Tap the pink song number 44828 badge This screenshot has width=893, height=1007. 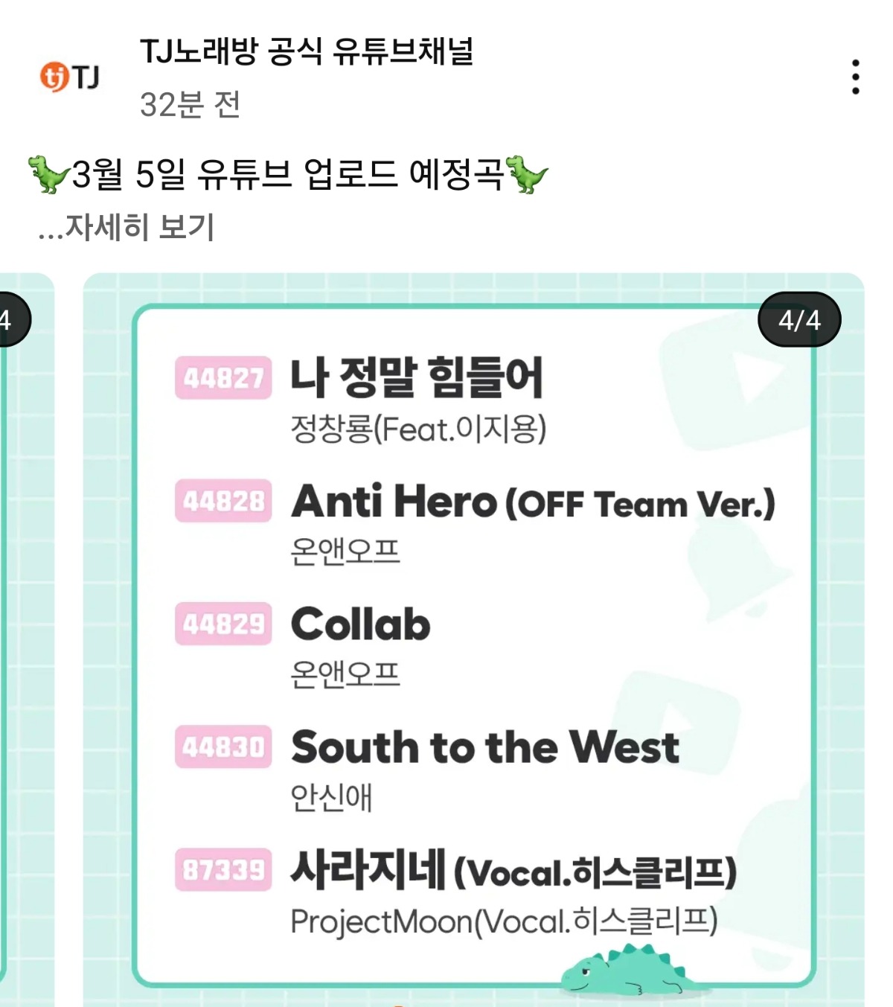click(x=223, y=501)
